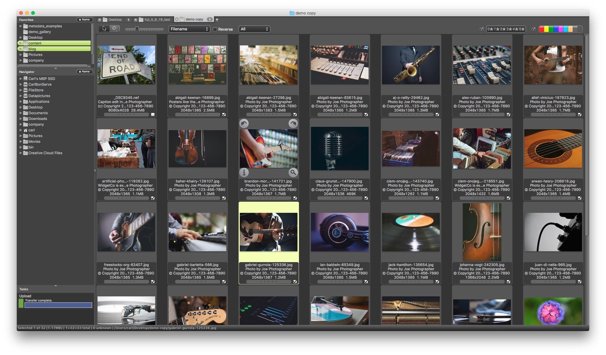Sort Favorites with the Name button
606x355 pixels.
click(x=84, y=19)
